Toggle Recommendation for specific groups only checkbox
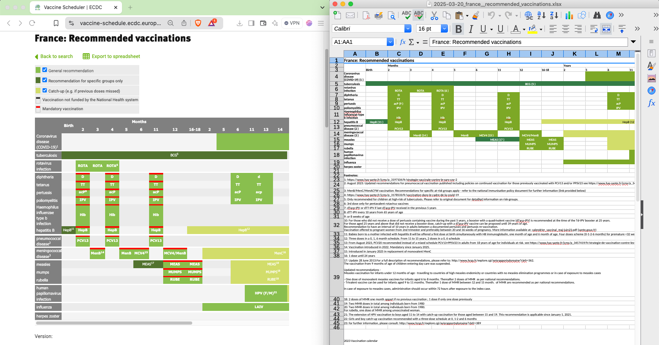659x345 pixels. (45, 80)
